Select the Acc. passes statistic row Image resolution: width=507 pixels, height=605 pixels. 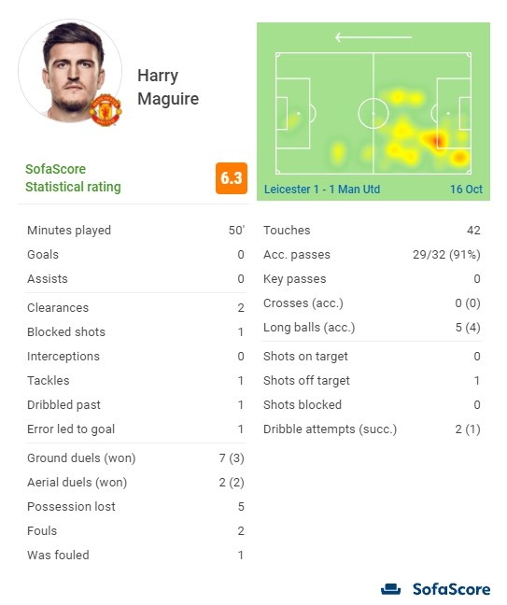[x=372, y=255]
